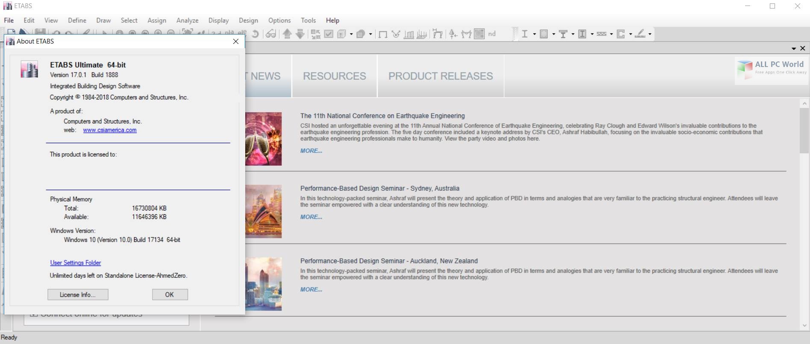
Task: Click the news panel scrollbar thumb
Action: [804, 130]
